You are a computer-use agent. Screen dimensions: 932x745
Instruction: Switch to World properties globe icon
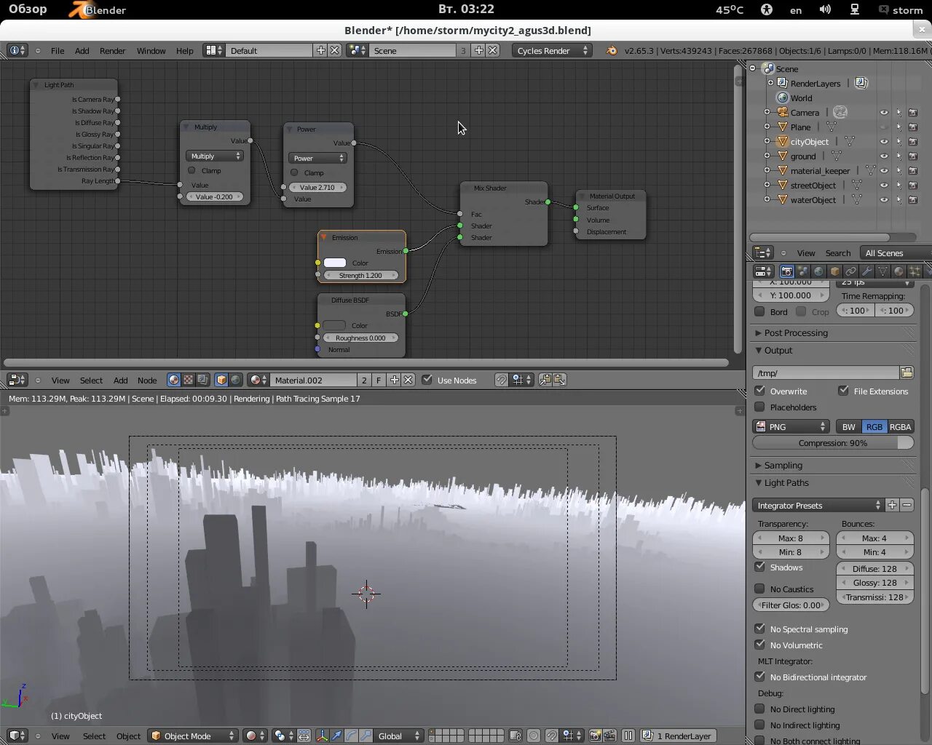tap(818, 271)
